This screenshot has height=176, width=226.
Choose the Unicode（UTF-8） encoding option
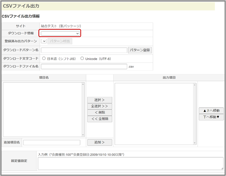click(82, 59)
